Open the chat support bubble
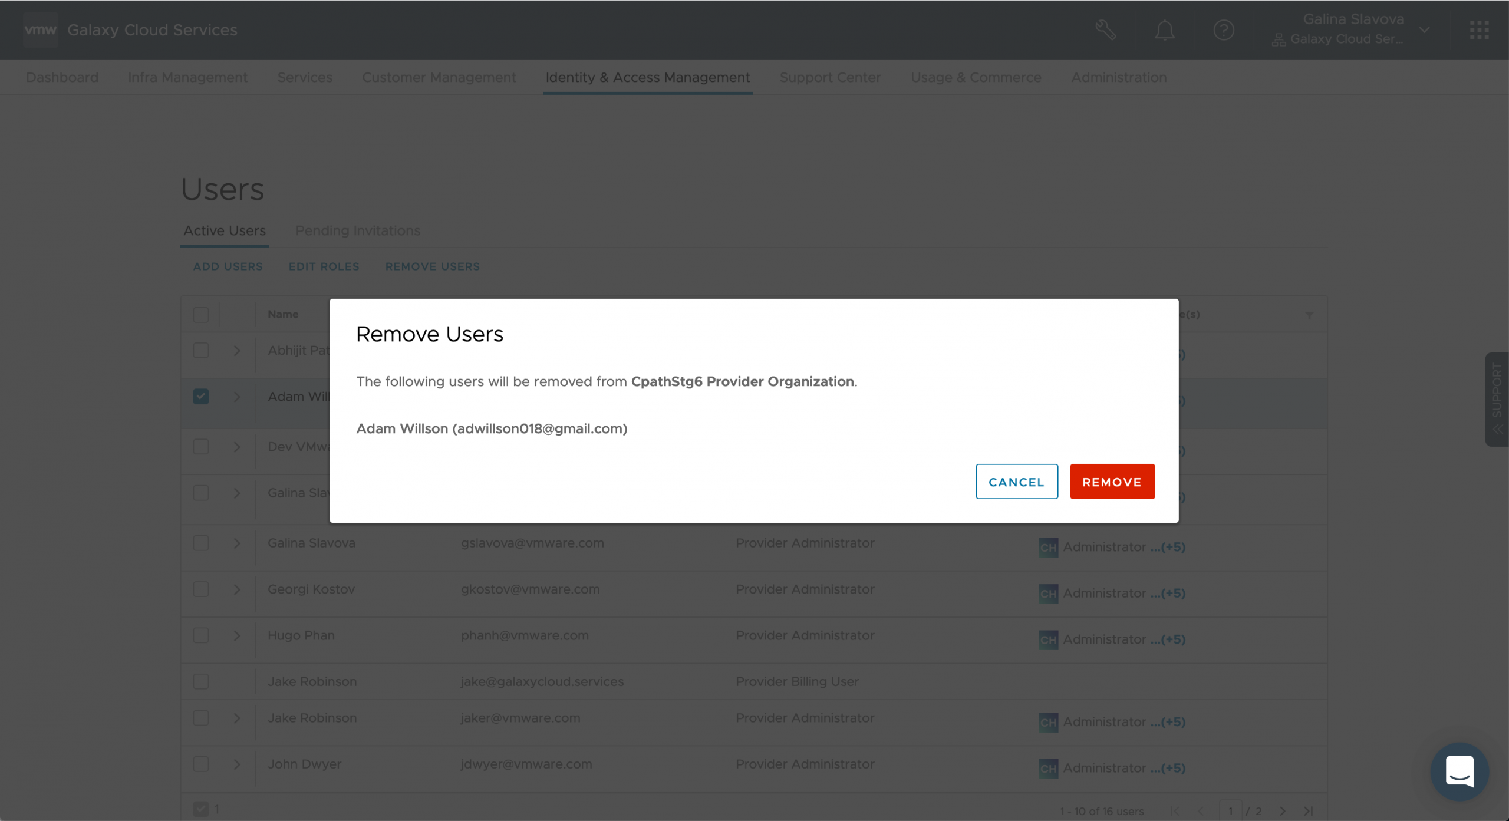The width and height of the screenshot is (1509, 821). click(x=1459, y=770)
